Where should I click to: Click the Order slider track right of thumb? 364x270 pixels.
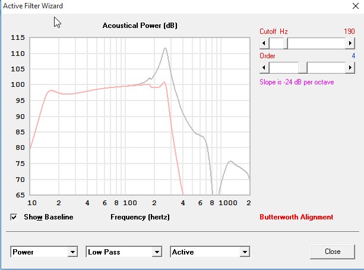327,68
